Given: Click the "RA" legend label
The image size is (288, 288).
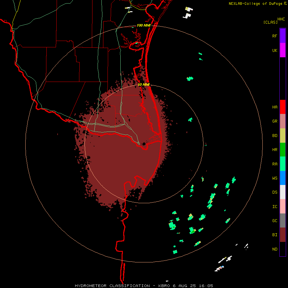Looking at the screenshot, I should pos(275,164).
